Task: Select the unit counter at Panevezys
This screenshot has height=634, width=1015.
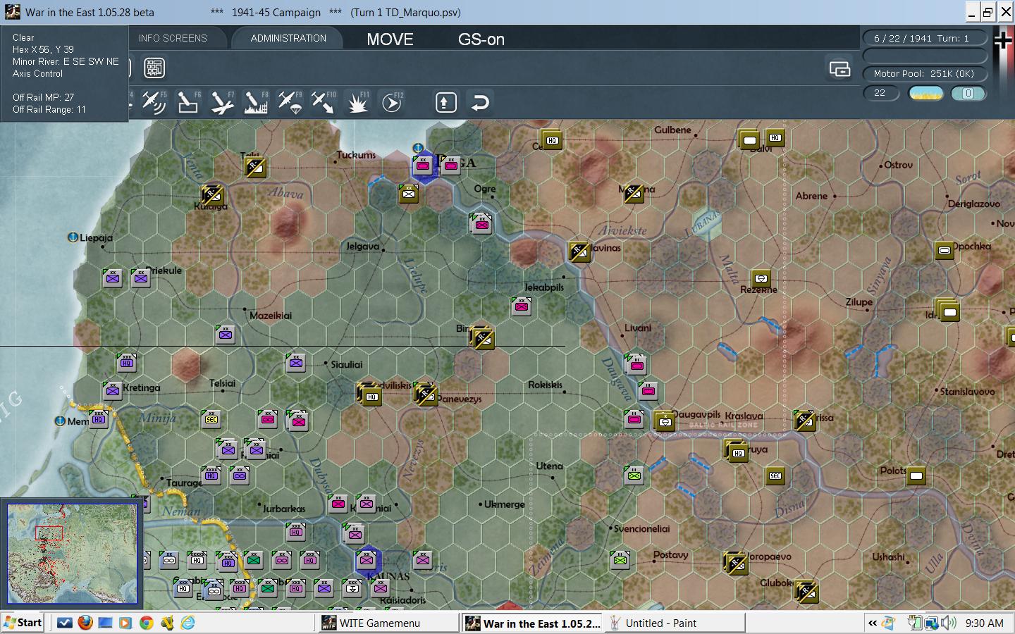Action: (x=426, y=394)
